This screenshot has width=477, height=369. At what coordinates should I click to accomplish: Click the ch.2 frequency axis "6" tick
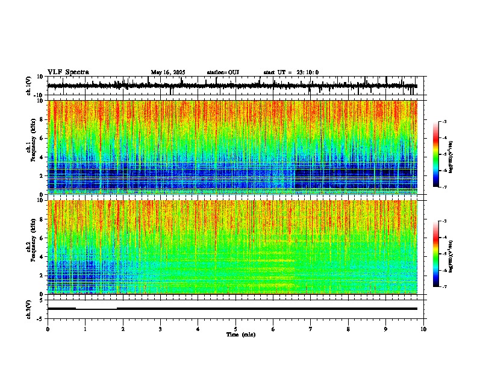click(x=42, y=238)
